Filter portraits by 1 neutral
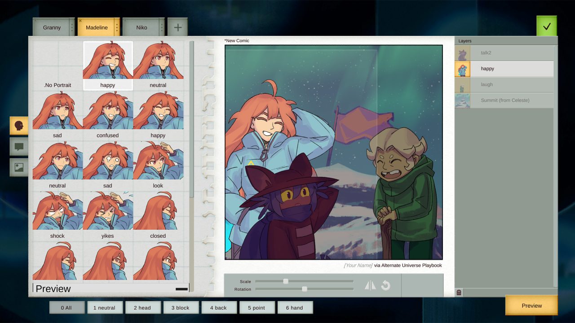 (x=104, y=308)
